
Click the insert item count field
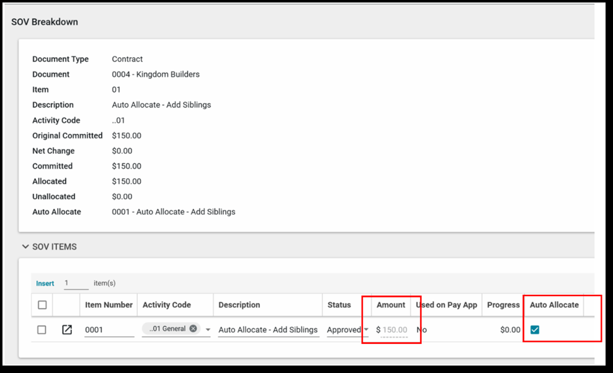(x=76, y=283)
